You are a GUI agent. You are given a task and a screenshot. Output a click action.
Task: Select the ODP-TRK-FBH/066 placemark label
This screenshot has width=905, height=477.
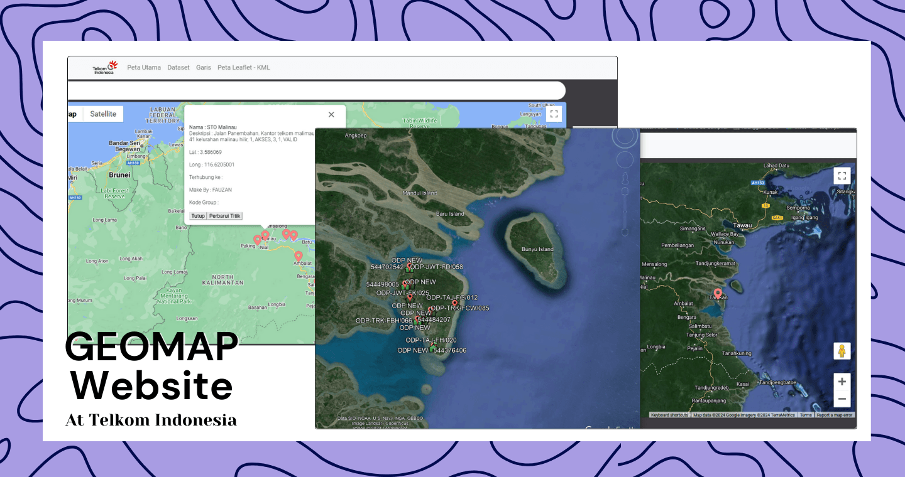click(383, 320)
